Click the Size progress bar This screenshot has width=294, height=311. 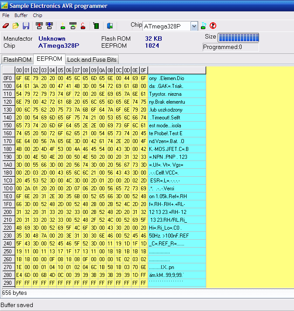tap(238, 37)
